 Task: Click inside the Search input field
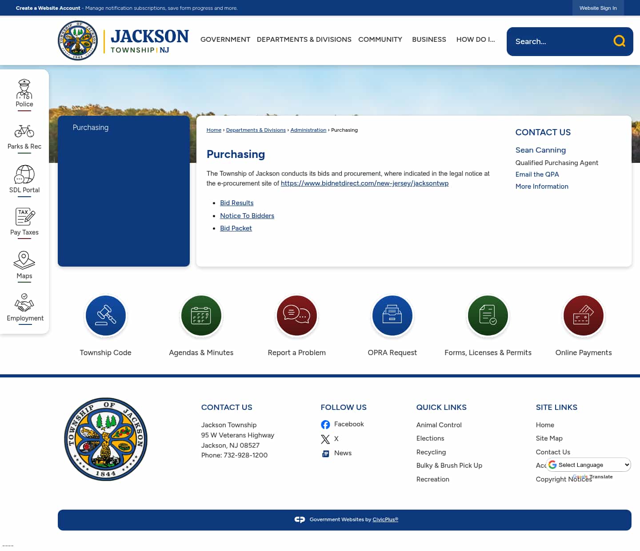pos(556,41)
